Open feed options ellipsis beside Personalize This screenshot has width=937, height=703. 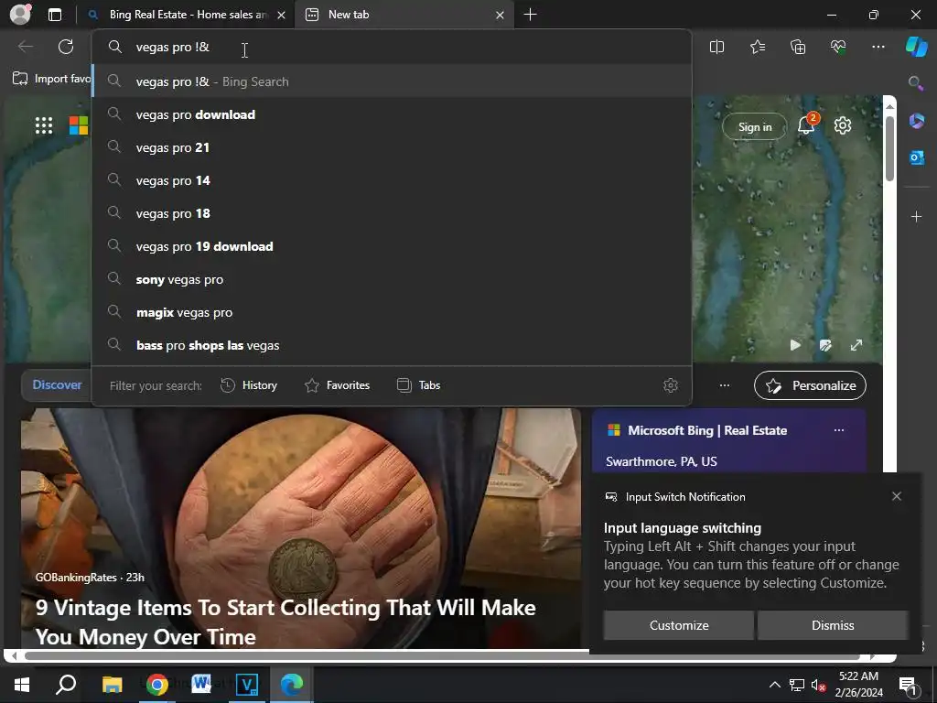coord(725,385)
